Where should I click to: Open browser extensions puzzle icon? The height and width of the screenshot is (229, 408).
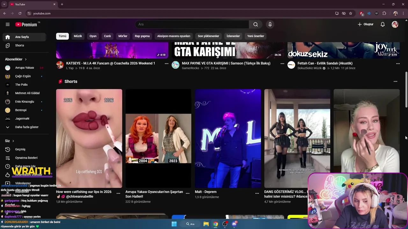384,13
